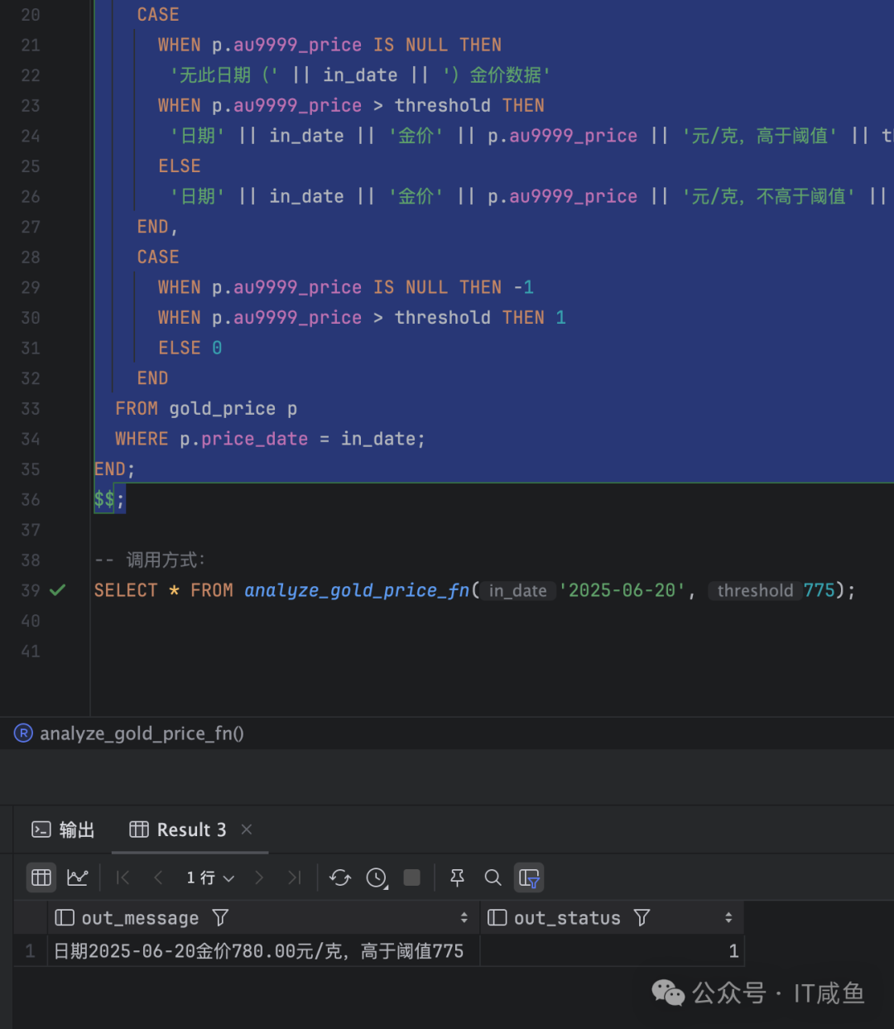Jump to first page of results

click(123, 878)
